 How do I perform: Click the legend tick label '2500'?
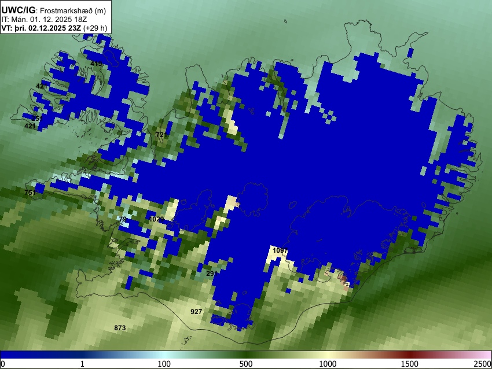pos(483,364)
